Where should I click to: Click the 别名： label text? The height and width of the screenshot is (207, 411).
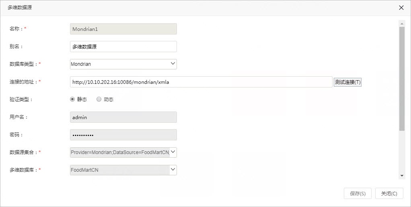tap(16, 47)
